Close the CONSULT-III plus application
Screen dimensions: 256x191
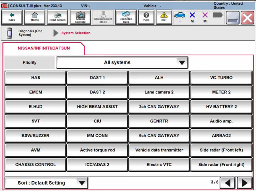[x=247, y=18]
